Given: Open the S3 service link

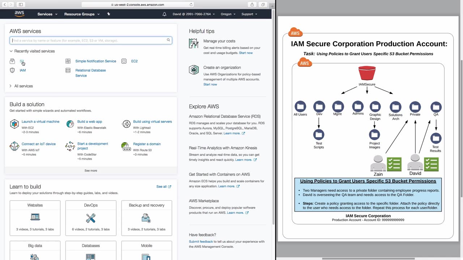Looking at the screenshot, I should click(x=22, y=61).
